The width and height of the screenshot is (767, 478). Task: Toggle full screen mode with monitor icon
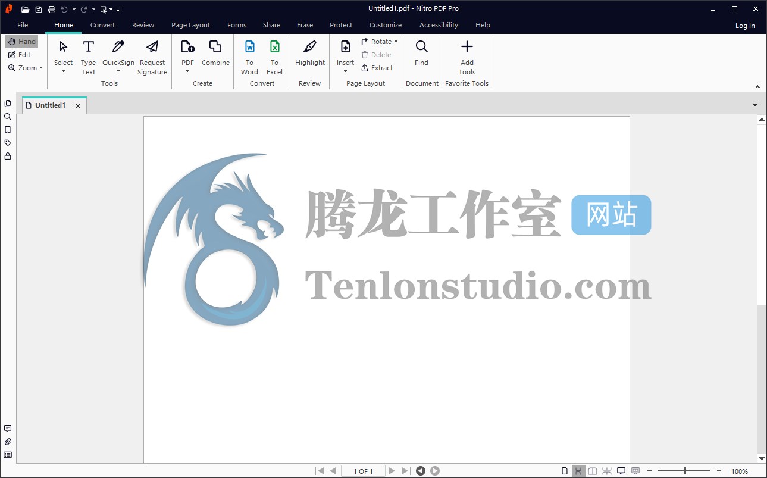click(621, 471)
